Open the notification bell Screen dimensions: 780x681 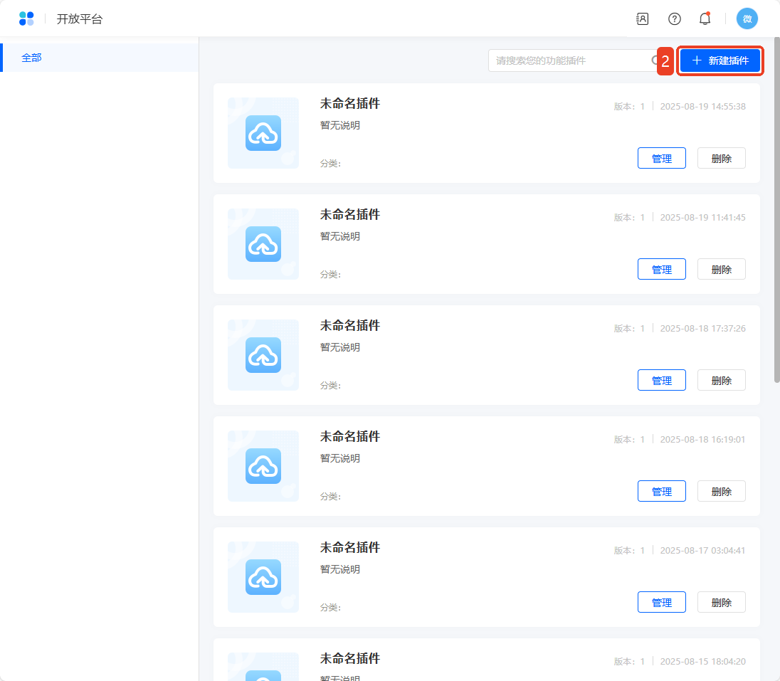[x=705, y=19]
